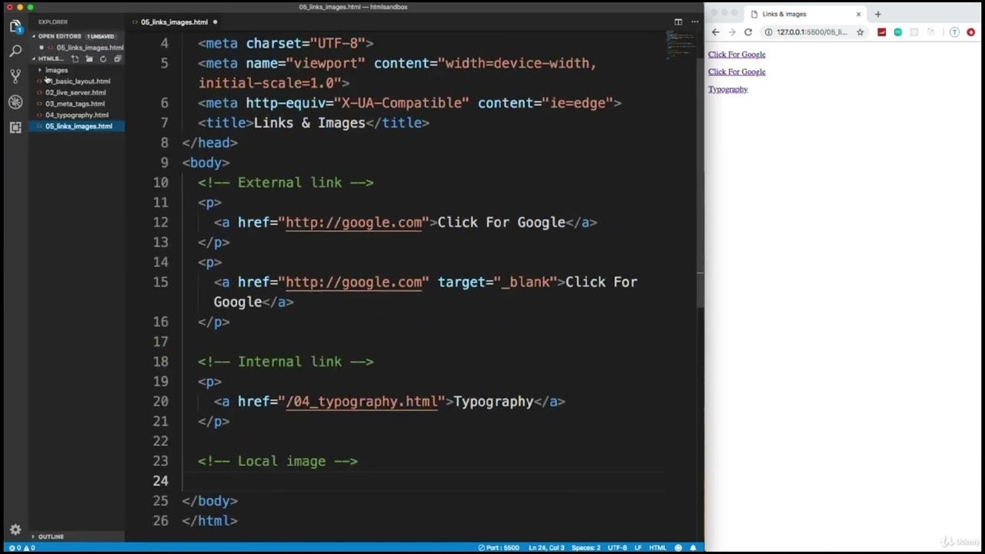Click the Collapse All folders icon
The image size is (985, 554).
pos(118,59)
